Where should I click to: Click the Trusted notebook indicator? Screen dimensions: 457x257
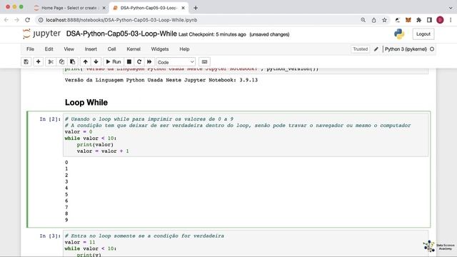pyautogui.click(x=360, y=49)
